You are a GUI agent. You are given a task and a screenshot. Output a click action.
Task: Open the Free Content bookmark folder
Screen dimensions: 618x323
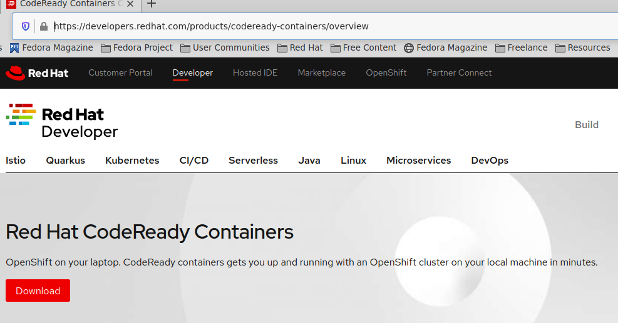tap(363, 48)
